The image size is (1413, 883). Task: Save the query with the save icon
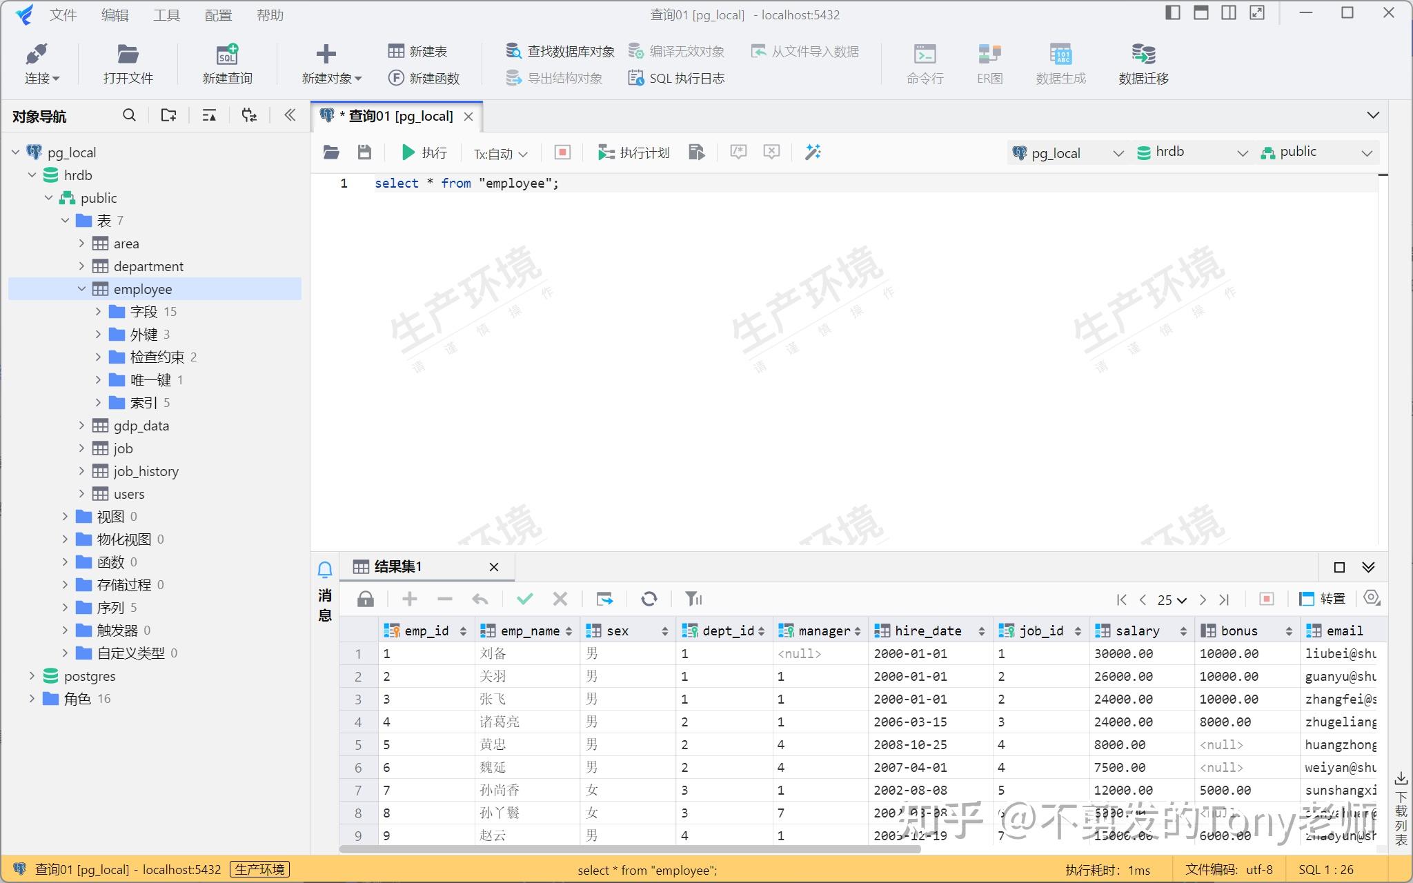[x=364, y=152]
